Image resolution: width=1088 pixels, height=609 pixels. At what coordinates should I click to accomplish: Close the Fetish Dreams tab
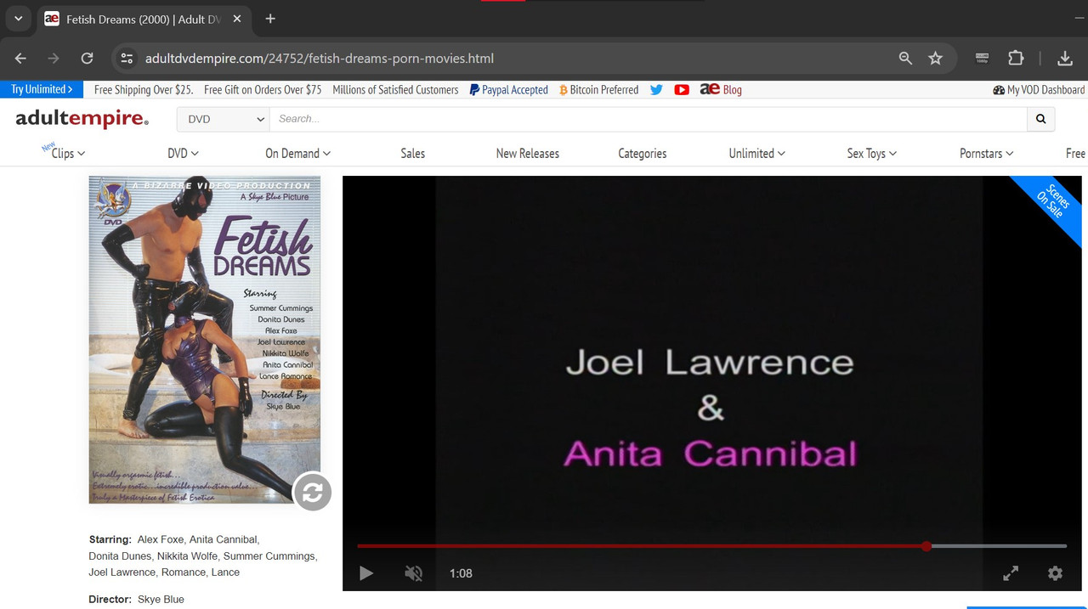pos(237,19)
